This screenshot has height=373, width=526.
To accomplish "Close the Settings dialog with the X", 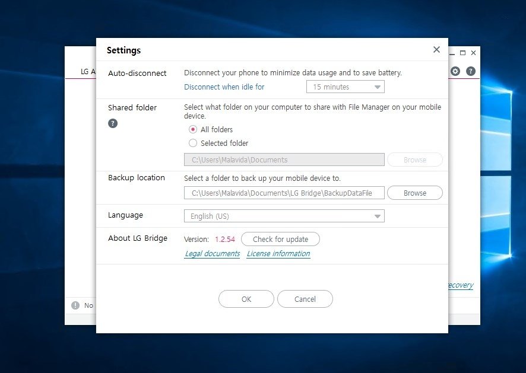I will [436, 50].
